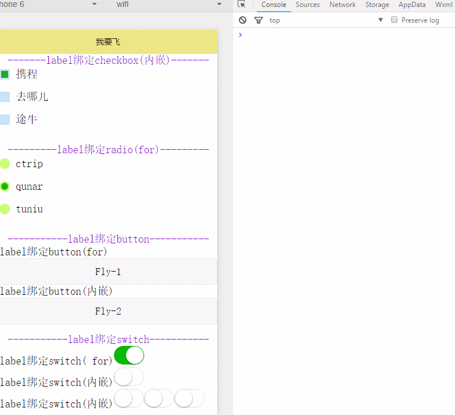The image size is (455, 415).
Task: Click the console filter funnel icon
Action: tap(259, 20)
